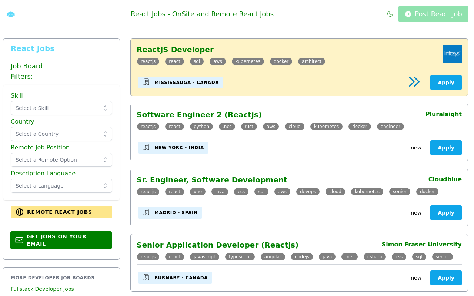Apply to Senior Application Developer (Reactjs) job

click(446, 278)
